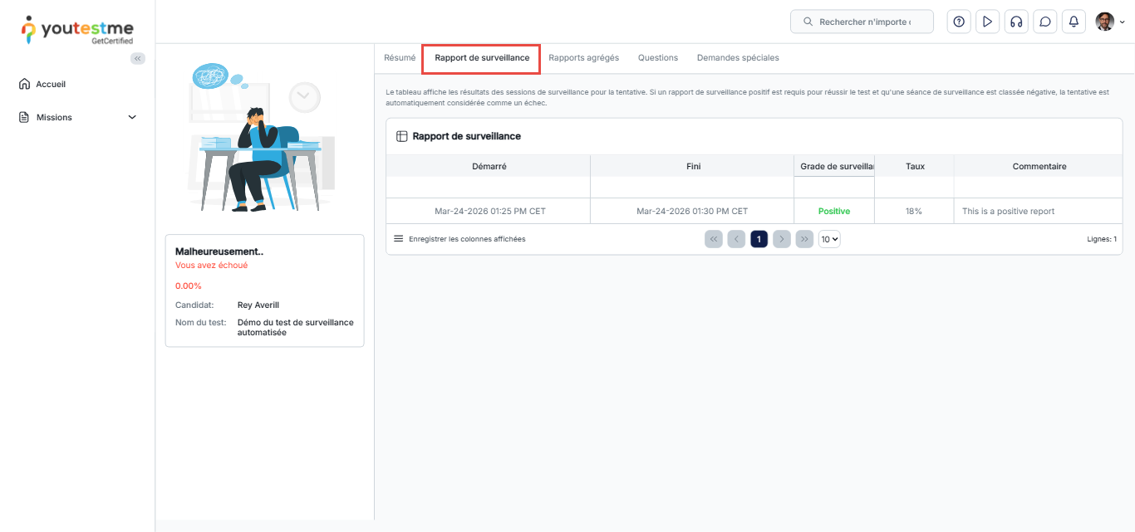Open the notifications bell icon
1135x532 pixels.
(1074, 22)
